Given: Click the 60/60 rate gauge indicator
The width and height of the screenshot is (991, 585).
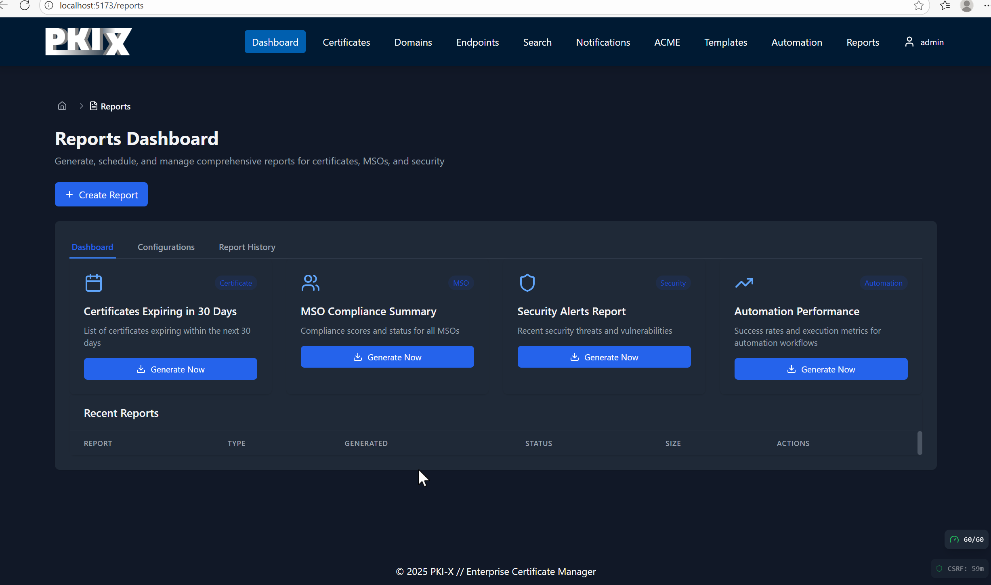Looking at the screenshot, I should tap(967, 539).
